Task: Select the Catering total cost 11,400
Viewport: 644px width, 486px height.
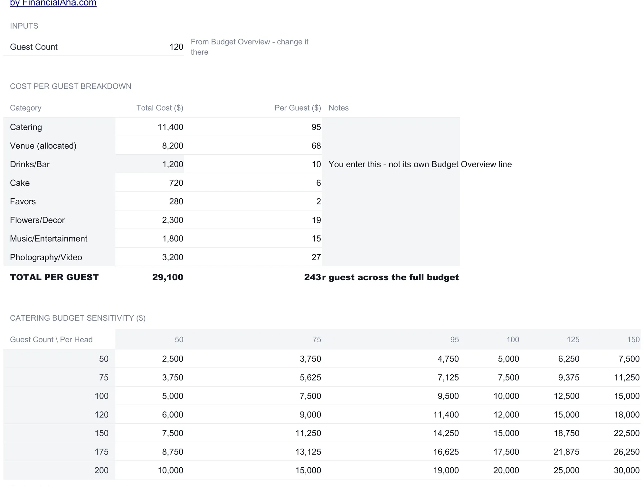Action: (170, 127)
